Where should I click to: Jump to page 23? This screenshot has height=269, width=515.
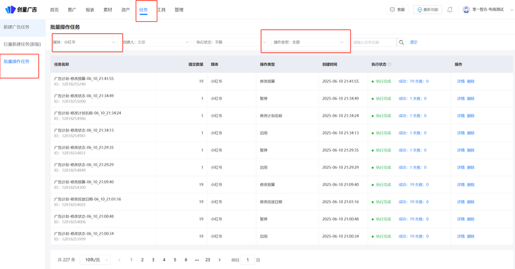click(208, 260)
